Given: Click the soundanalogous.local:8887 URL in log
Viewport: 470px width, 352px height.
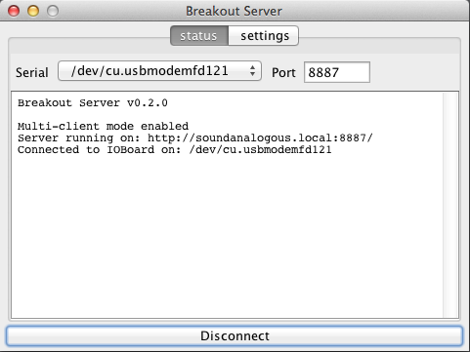Looking at the screenshot, I should [260, 138].
